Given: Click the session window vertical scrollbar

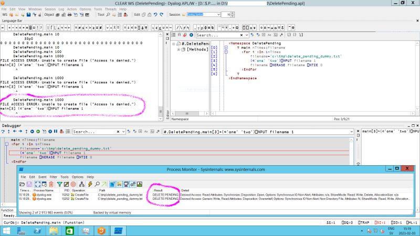Looking at the screenshot, I should (x=161, y=76).
